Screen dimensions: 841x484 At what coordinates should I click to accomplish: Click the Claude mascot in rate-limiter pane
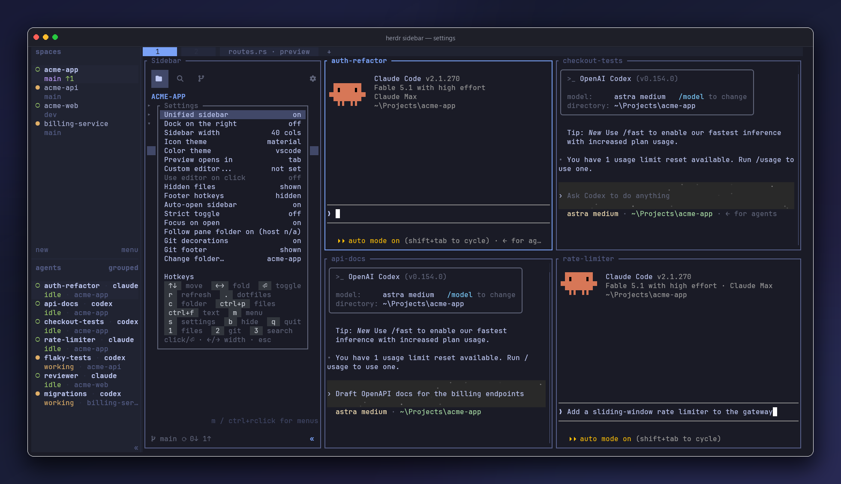tap(579, 283)
